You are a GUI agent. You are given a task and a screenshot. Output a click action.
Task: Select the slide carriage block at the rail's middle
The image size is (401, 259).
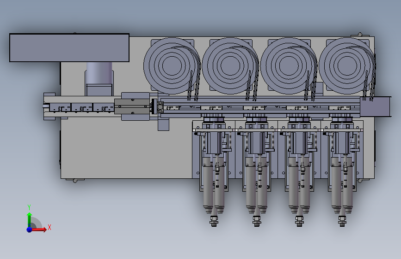click(x=132, y=106)
